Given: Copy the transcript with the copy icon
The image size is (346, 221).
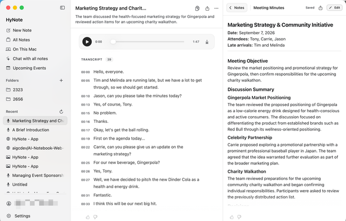Looking at the screenshot, I should [197, 8].
